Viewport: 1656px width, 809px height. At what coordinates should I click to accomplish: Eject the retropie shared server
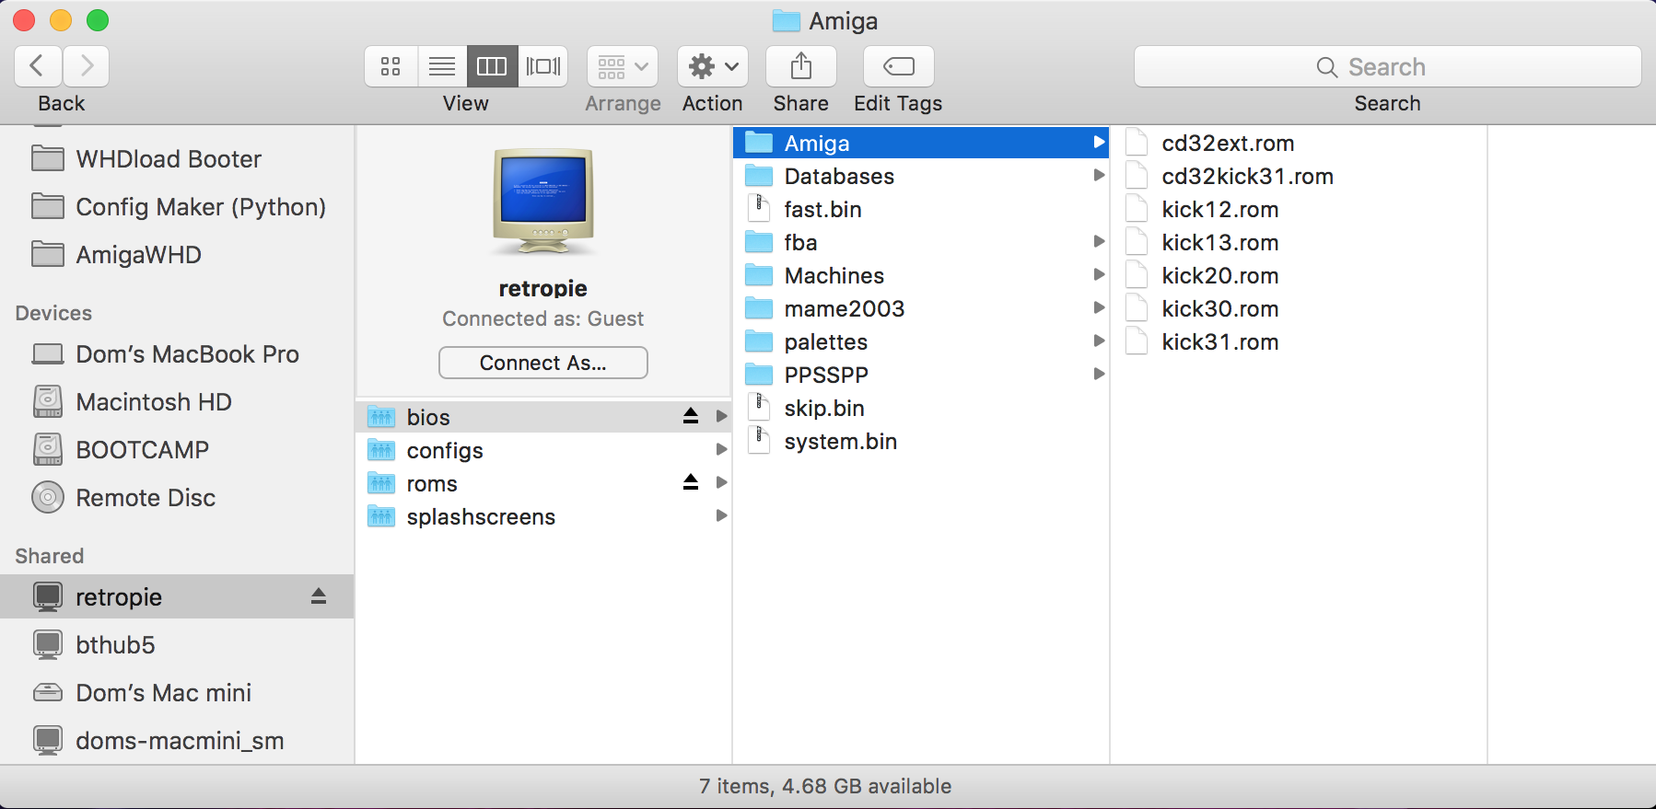click(319, 596)
